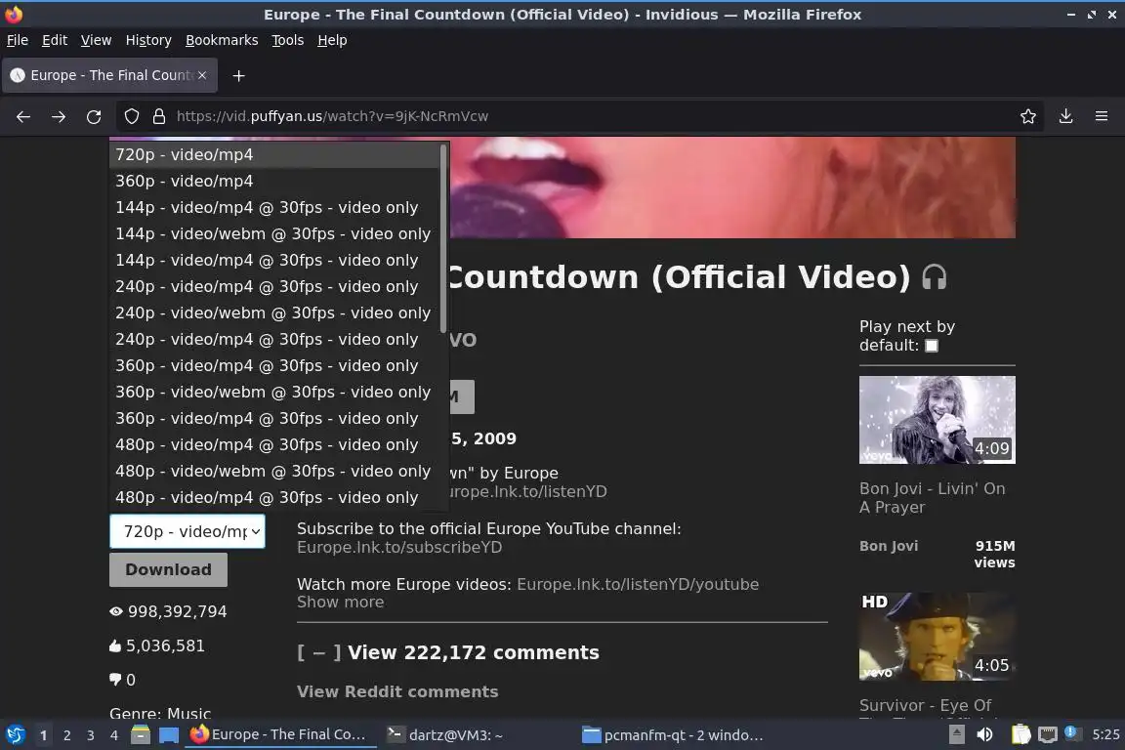
Task: Open the Bookmarks menu
Action: point(222,40)
